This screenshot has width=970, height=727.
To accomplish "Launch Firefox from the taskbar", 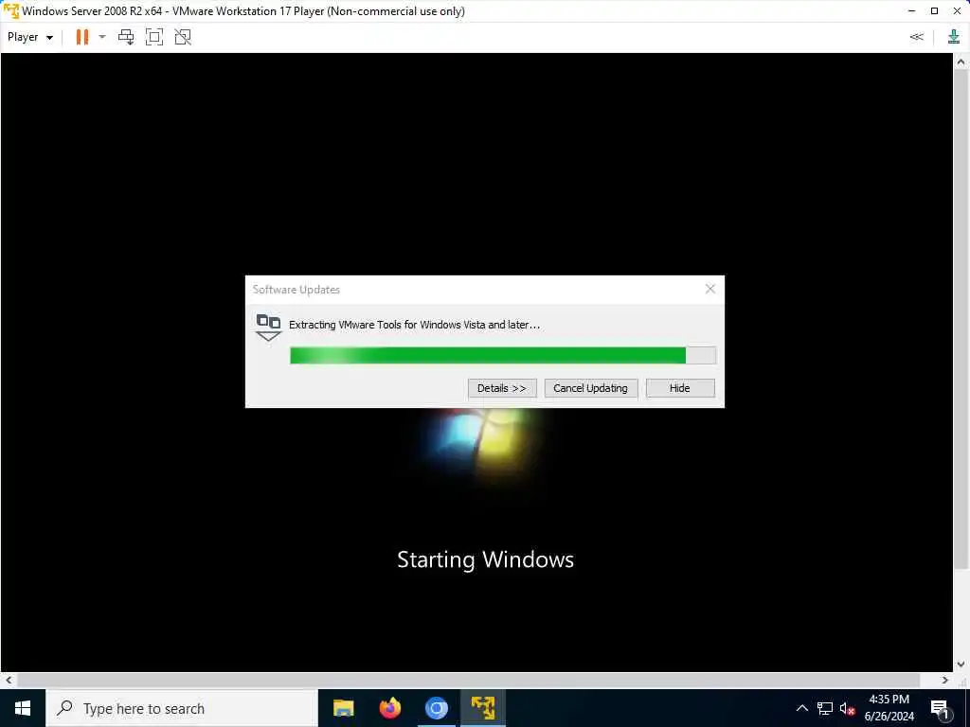I will (389, 708).
